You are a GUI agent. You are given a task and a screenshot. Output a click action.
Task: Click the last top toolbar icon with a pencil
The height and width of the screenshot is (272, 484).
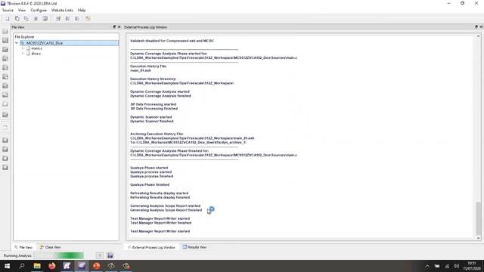(x=88, y=18)
